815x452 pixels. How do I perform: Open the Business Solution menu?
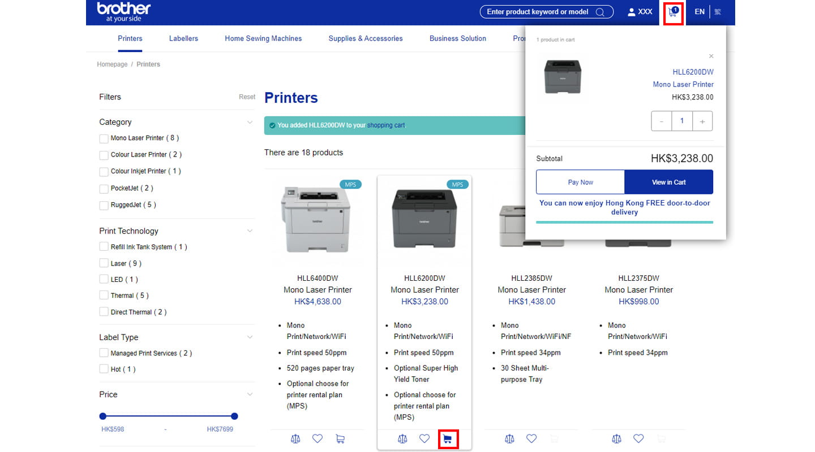pyautogui.click(x=458, y=38)
